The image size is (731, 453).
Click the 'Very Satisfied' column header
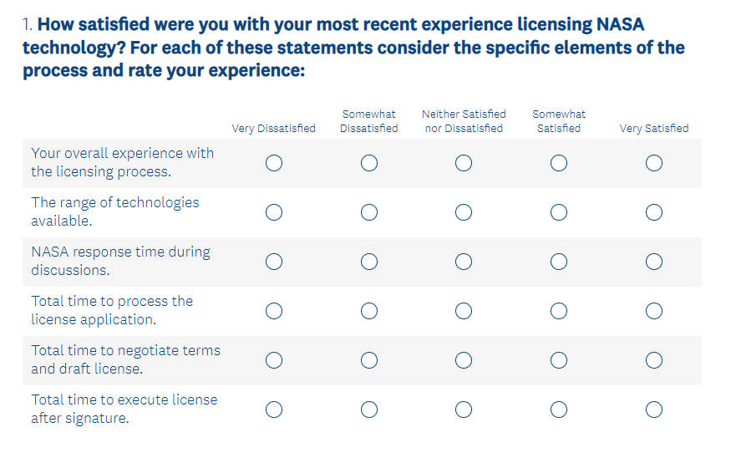(653, 129)
